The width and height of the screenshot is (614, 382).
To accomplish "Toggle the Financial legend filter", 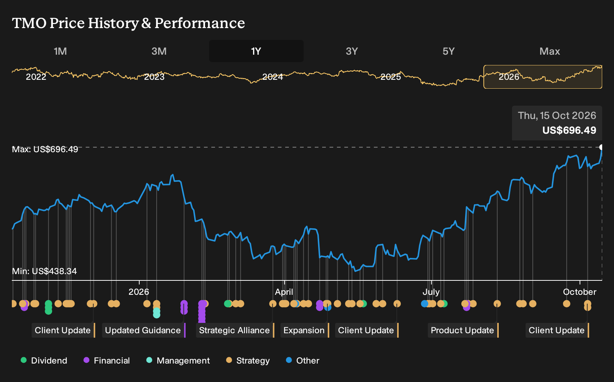I will [107, 361].
